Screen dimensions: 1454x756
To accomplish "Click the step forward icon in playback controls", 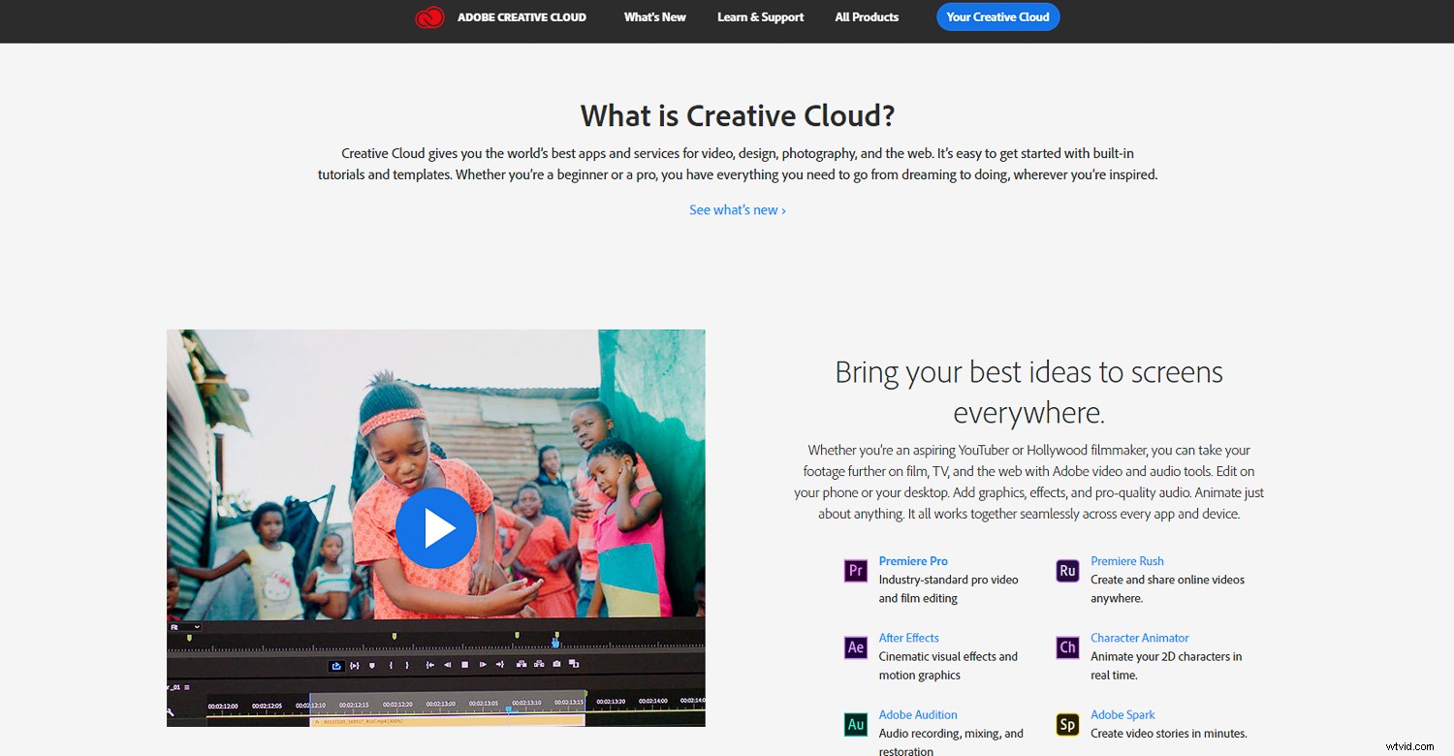I will (x=483, y=666).
